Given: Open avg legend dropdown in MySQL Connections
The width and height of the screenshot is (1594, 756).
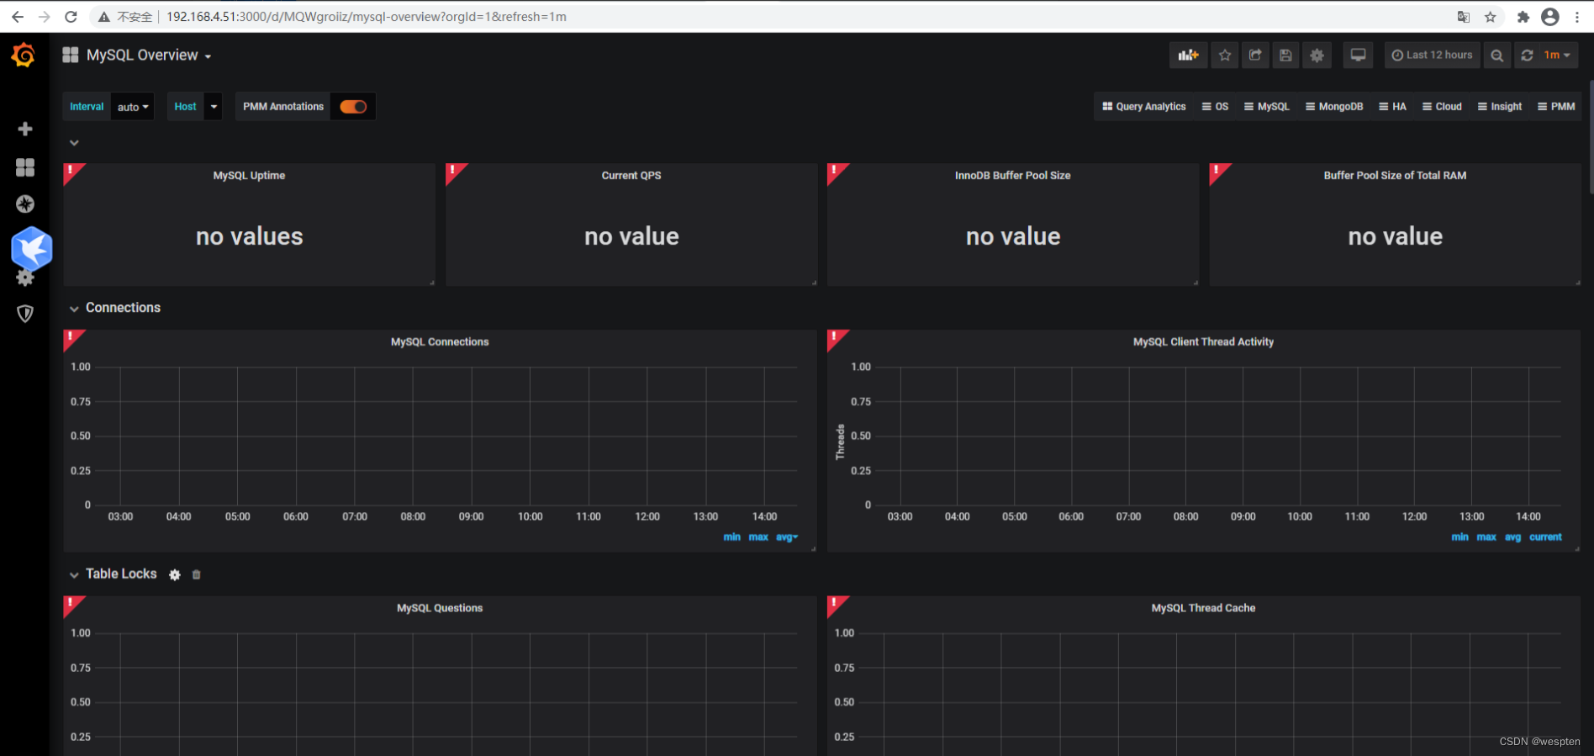Looking at the screenshot, I should (787, 537).
